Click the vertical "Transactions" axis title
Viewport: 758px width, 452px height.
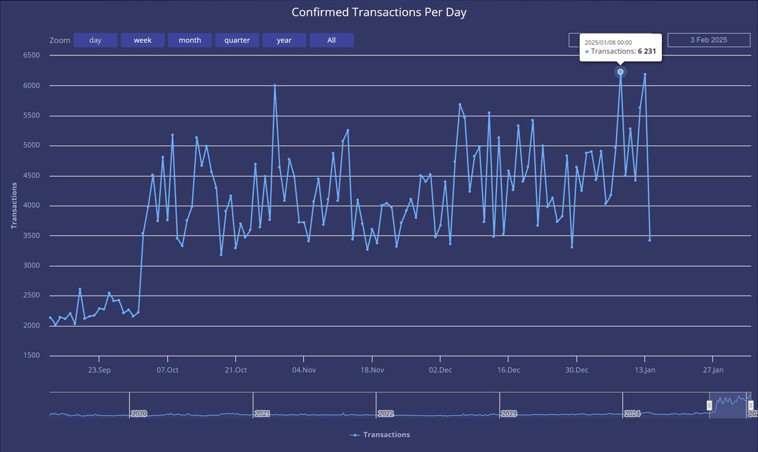pyautogui.click(x=14, y=203)
